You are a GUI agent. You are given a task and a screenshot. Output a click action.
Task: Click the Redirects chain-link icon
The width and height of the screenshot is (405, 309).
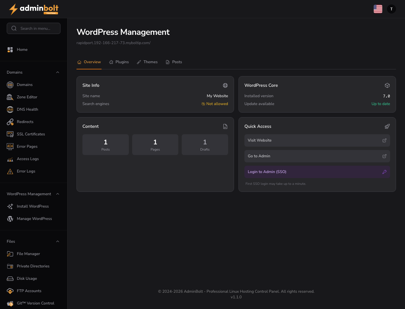point(10,122)
